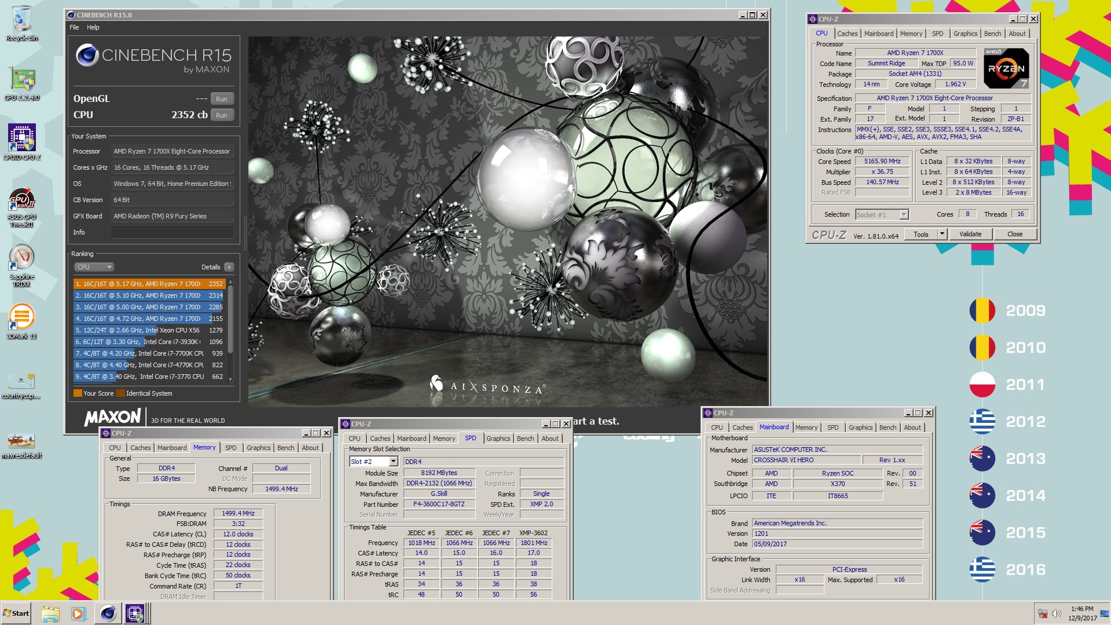
Task: Open the CPU ranking type dropdown in Cinebench
Action: coord(94,267)
